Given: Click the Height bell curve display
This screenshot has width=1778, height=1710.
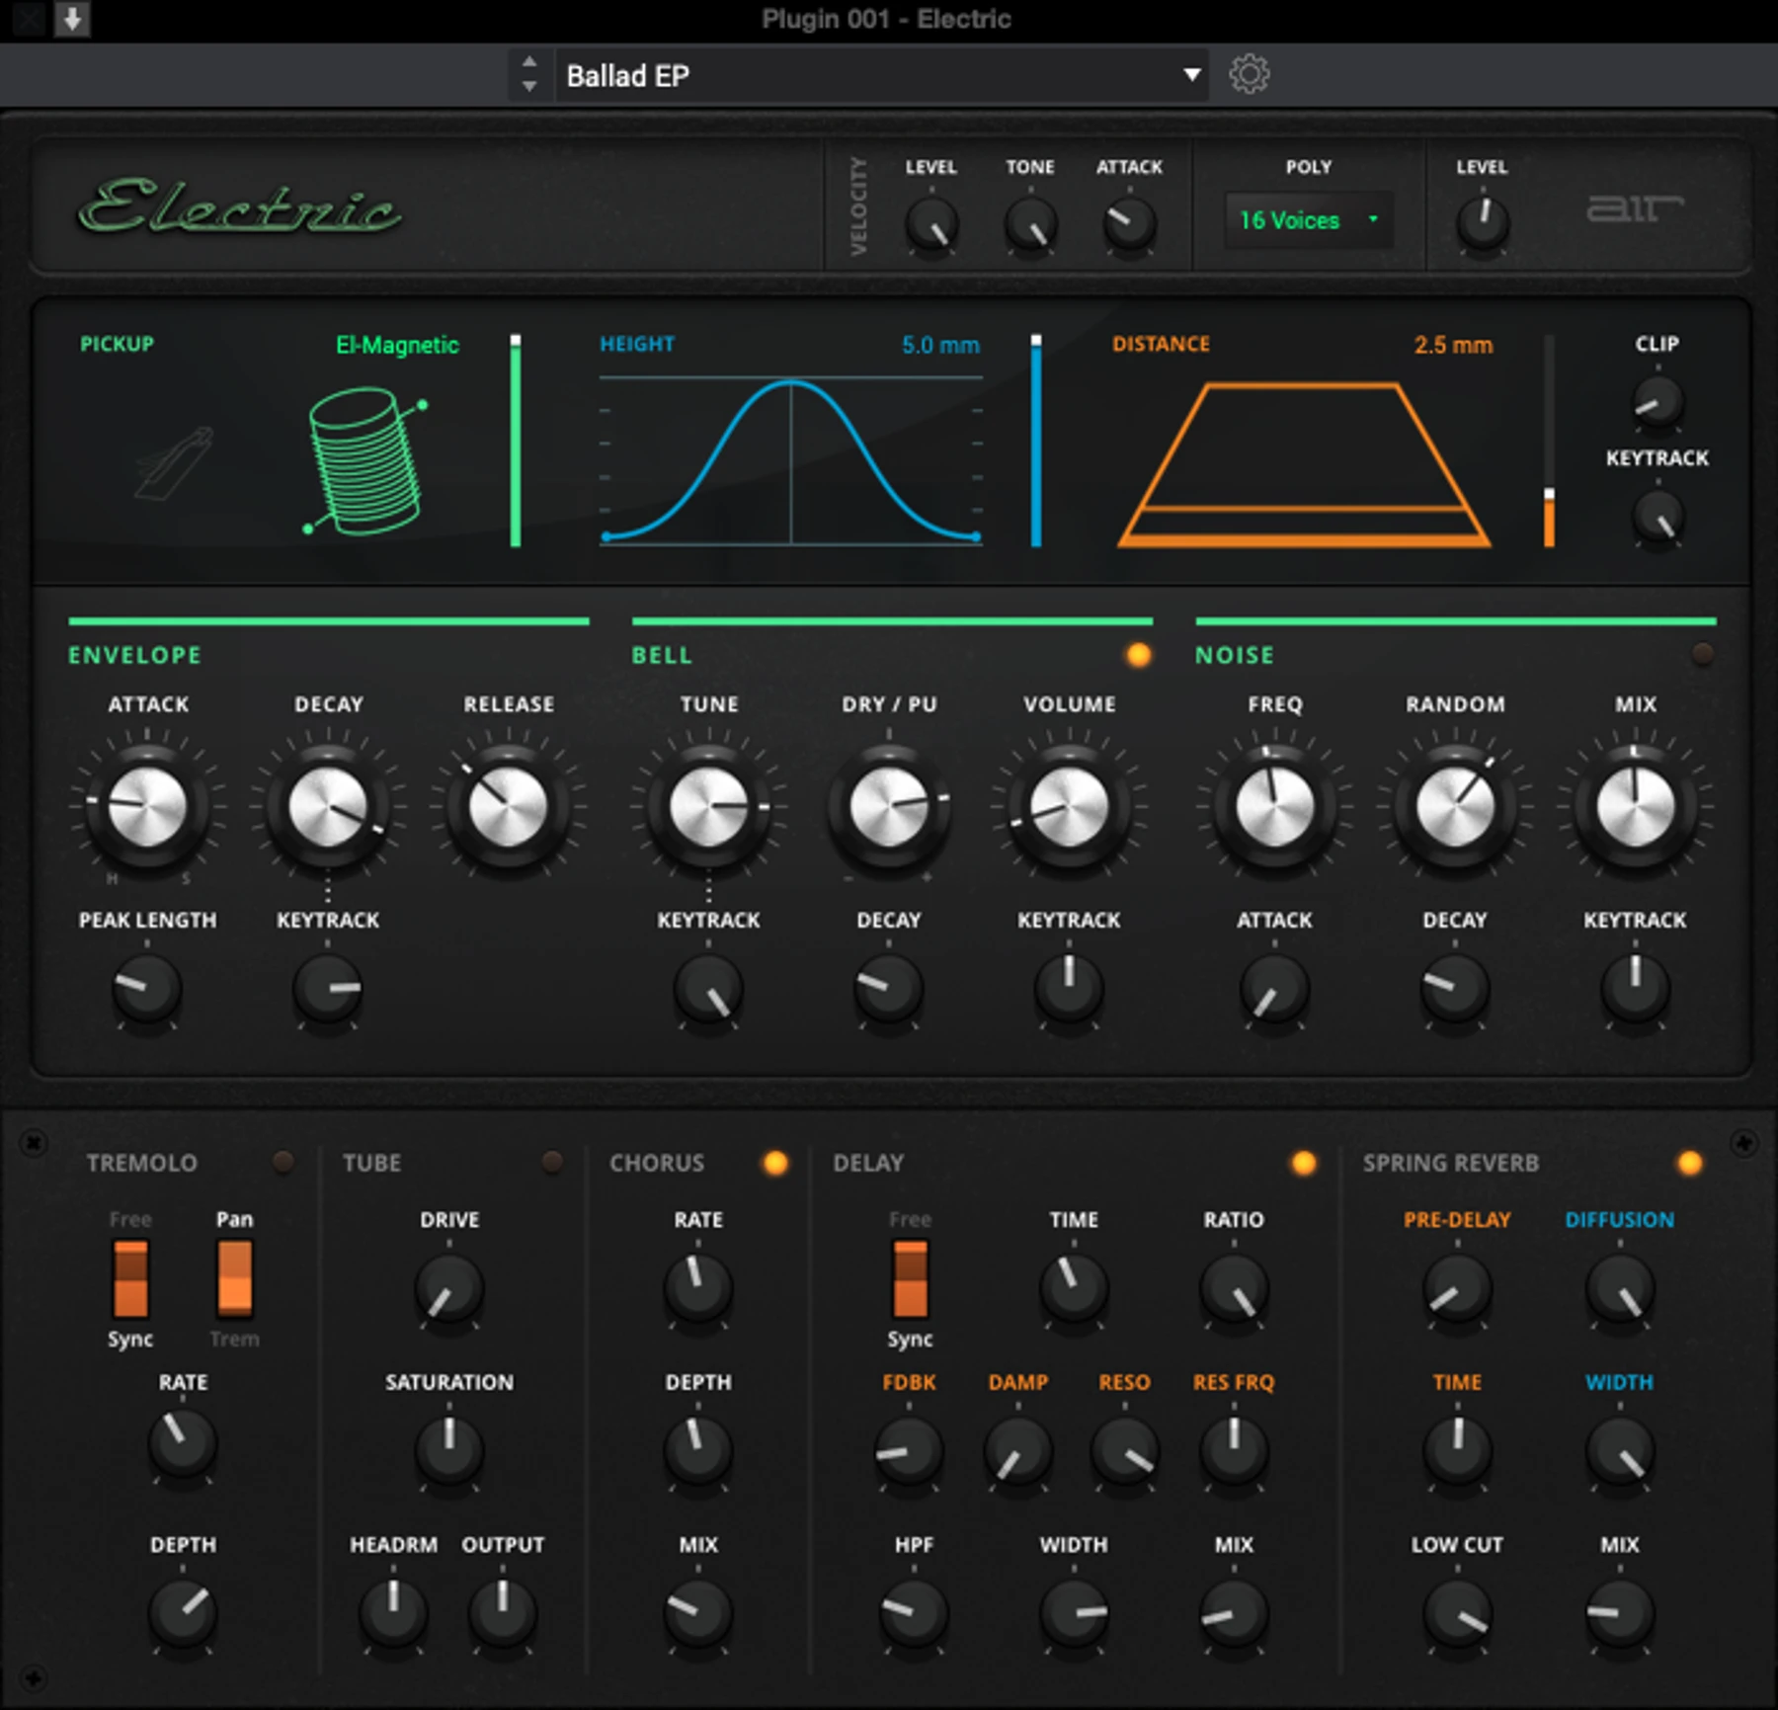Looking at the screenshot, I should 791,460.
